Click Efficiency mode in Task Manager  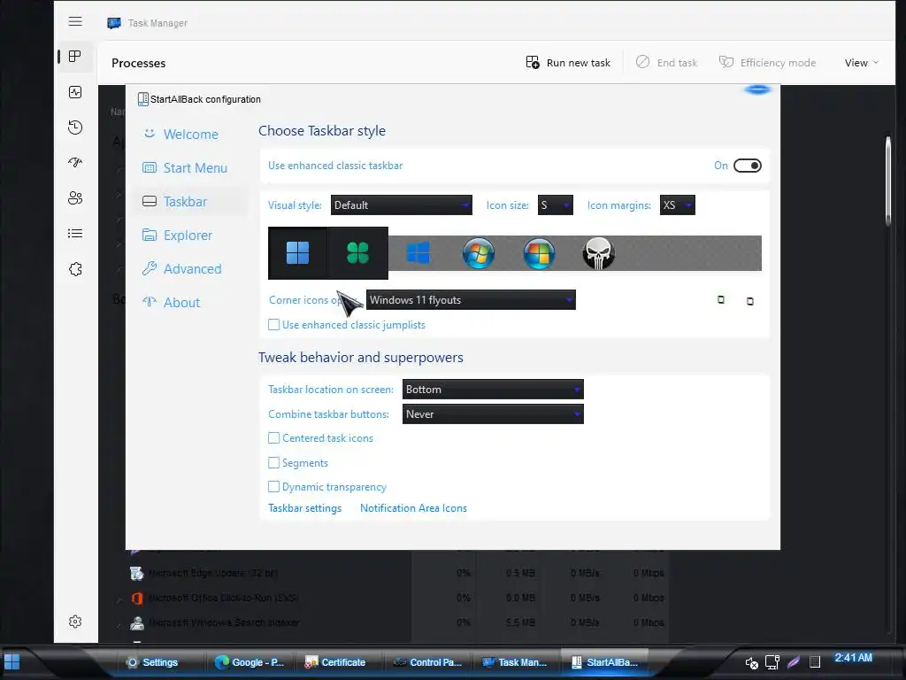(x=767, y=63)
